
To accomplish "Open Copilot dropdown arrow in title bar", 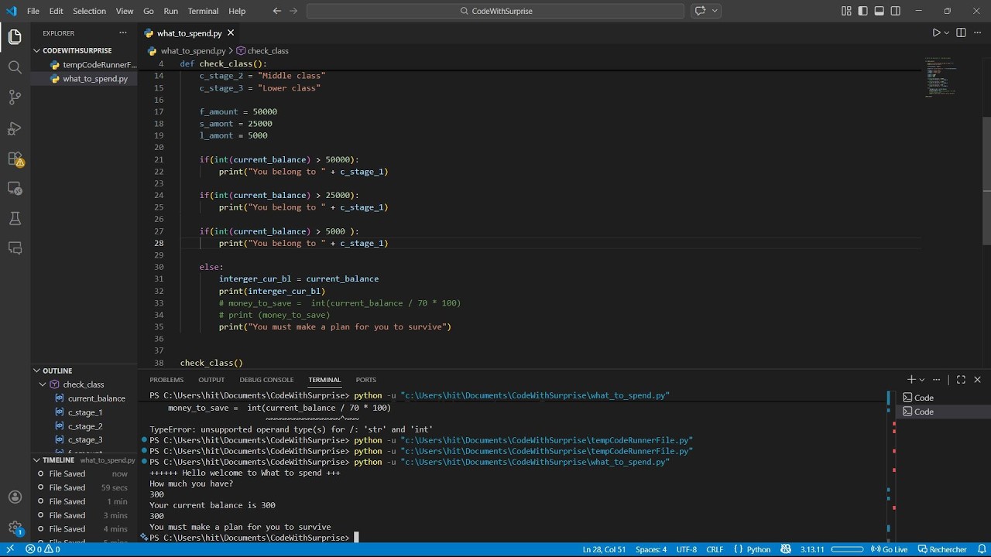I will [x=715, y=11].
